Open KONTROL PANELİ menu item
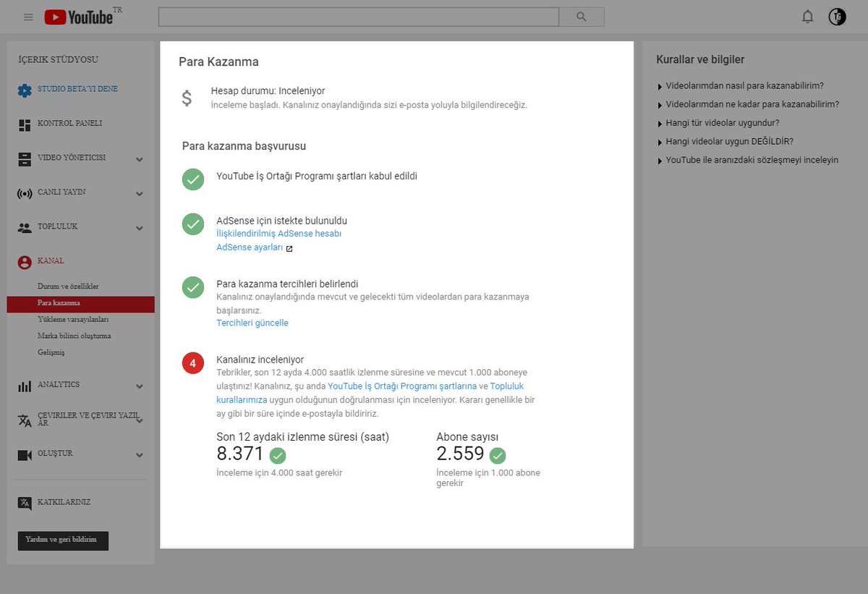 click(x=69, y=124)
